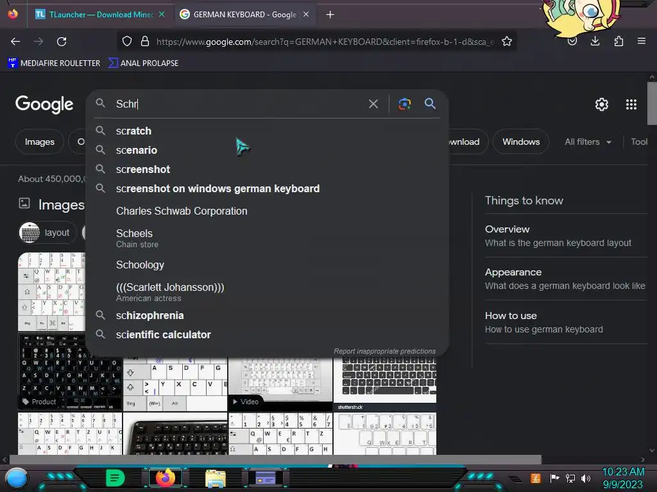This screenshot has width=657, height=492.
Task: Switch to Firefox in the taskbar
Action: [x=166, y=478]
